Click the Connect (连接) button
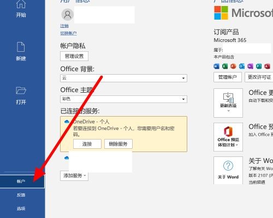273x218 pixels. (87, 144)
